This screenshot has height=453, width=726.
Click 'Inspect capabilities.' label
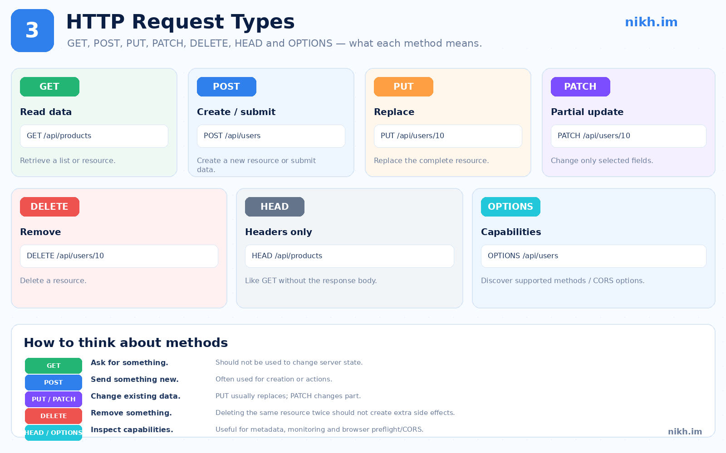132,429
